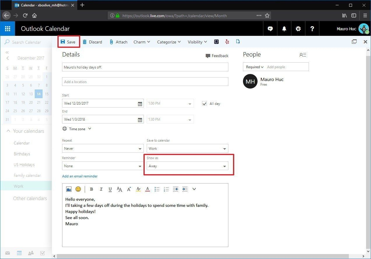Insert an emoji in the message
The height and width of the screenshot is (259, 371).
[x=78, y=189]
